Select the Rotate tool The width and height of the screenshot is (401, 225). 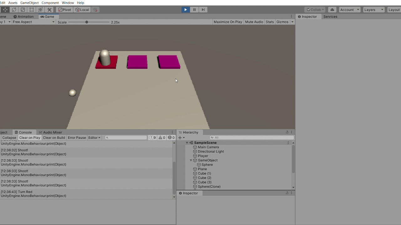(14, 10)
